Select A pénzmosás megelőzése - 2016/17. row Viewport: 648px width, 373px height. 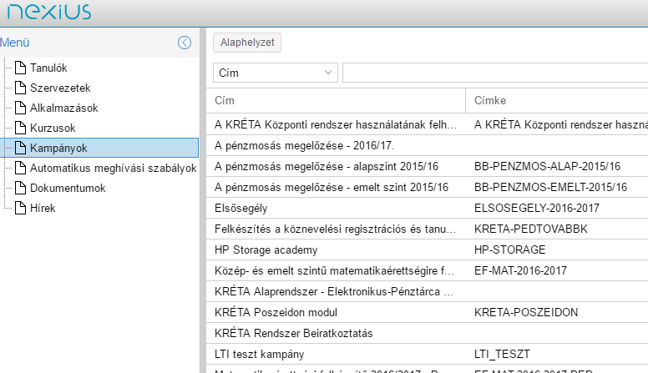point(334,144)
